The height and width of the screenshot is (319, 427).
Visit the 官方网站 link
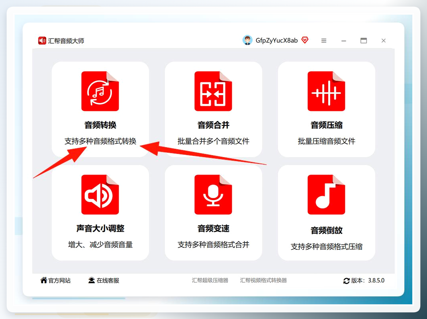tap(59, 280)
